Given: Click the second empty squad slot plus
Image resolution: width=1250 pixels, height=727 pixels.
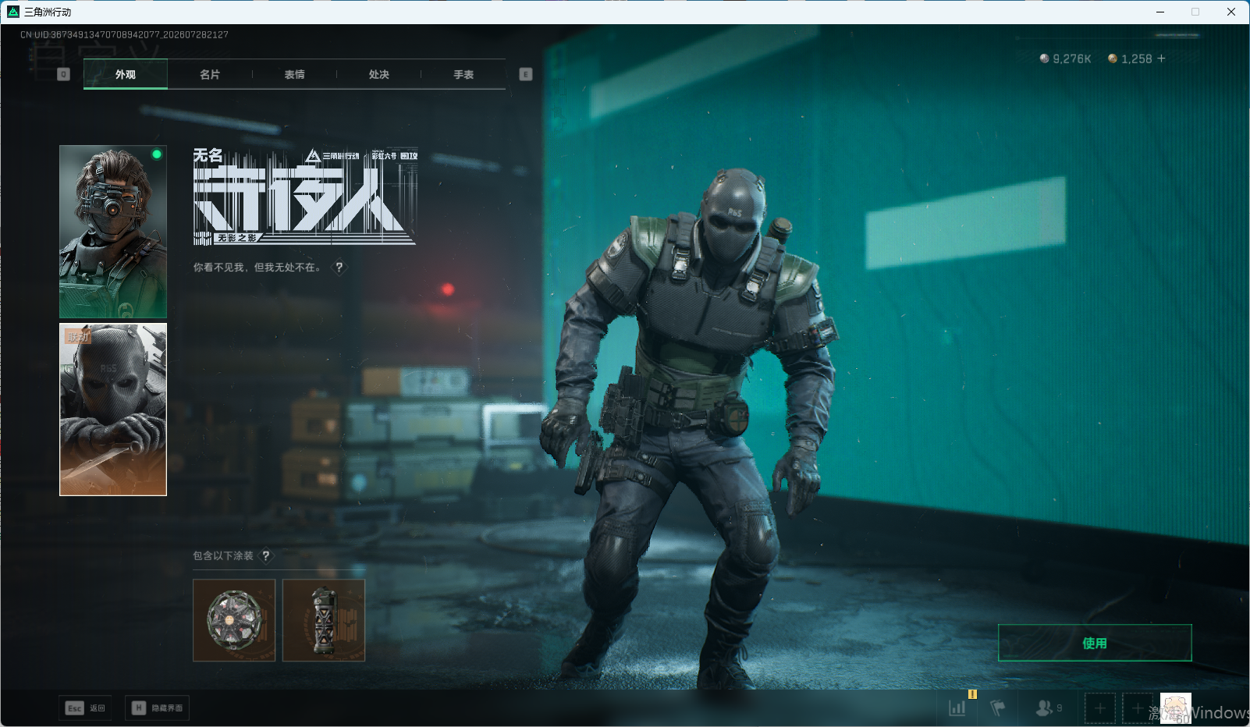Looking at the screenshot, I should 1138,708.
